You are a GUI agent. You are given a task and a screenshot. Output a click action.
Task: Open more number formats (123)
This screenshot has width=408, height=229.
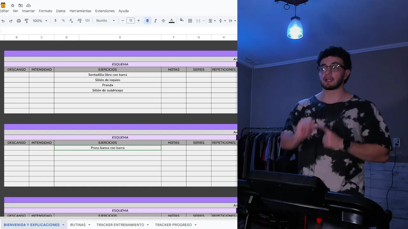point(87,21)
